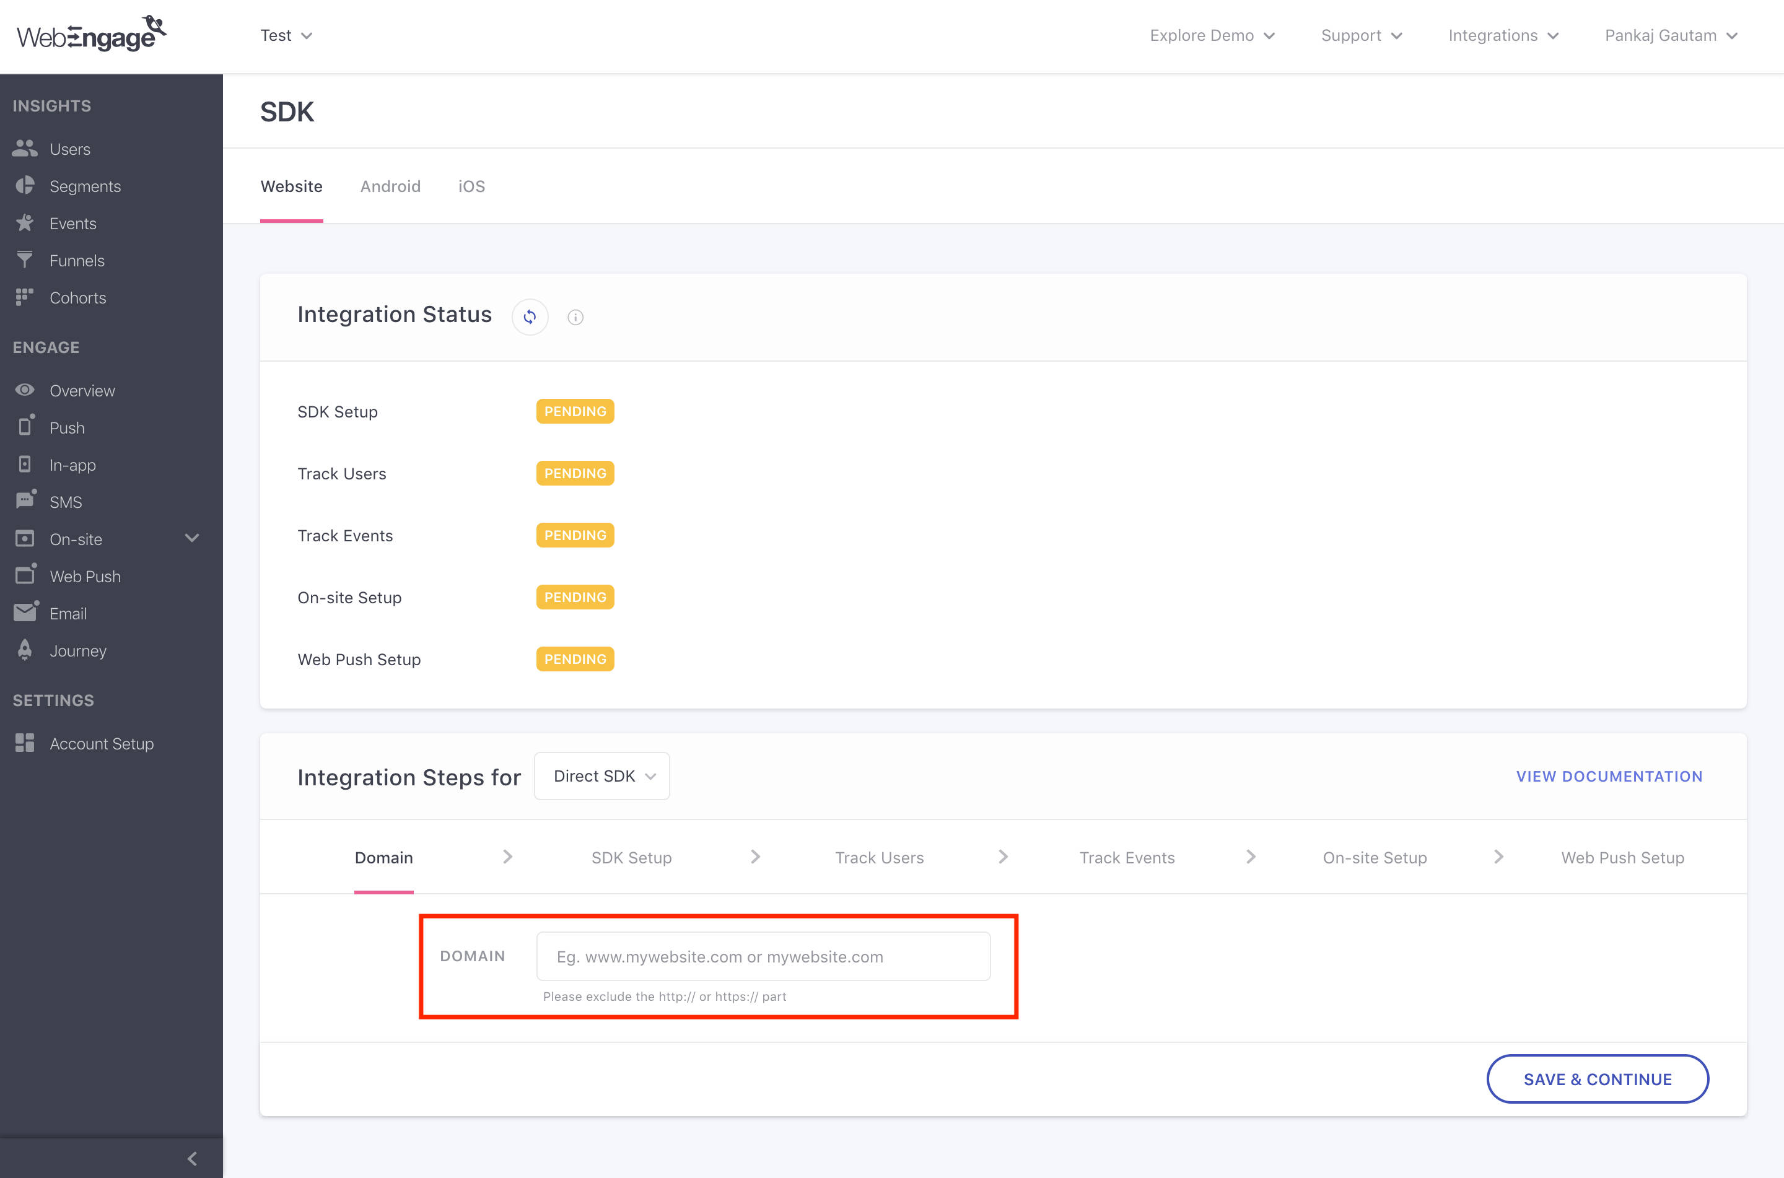Screen dimensions: 1784x1178
Task: Click the Integration Status info icon
Action: [575, 316]
